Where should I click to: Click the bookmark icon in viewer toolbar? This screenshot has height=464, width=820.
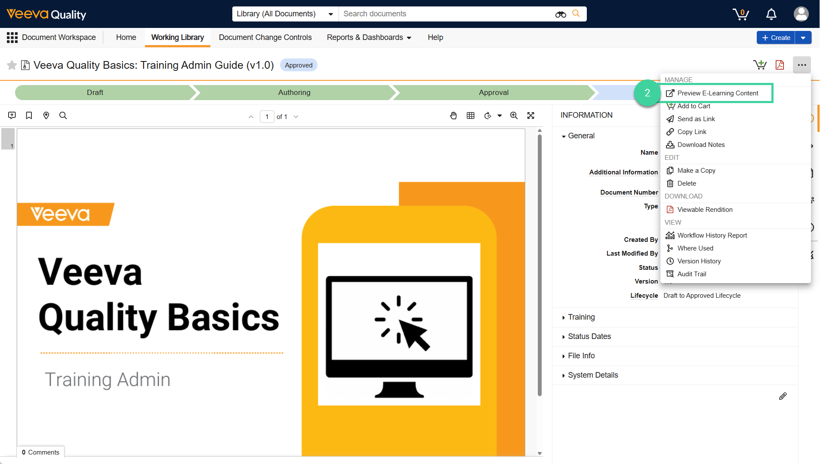(x=29, y=116)
